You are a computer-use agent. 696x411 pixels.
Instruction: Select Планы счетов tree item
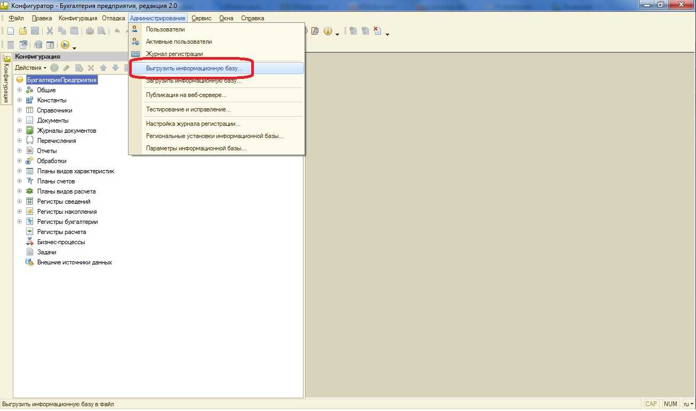point(56,181)
